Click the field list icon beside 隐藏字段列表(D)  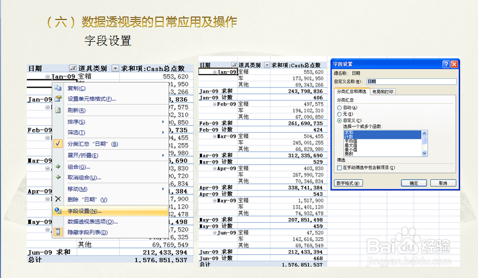pyautogui.click(x=58, y=232)
